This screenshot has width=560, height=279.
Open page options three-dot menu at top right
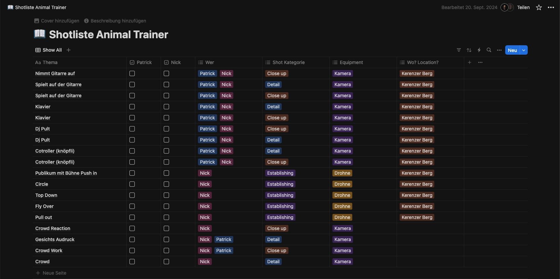click(551, 7)
